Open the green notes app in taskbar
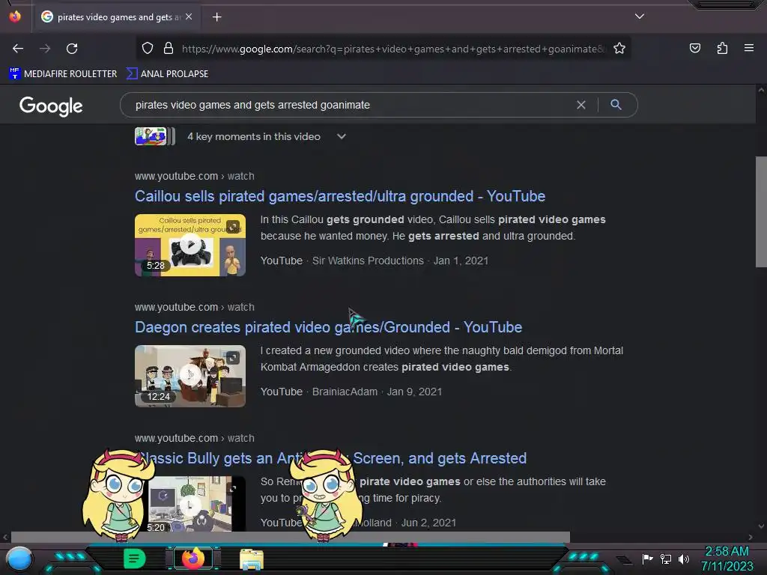 [x=134, y=559]
